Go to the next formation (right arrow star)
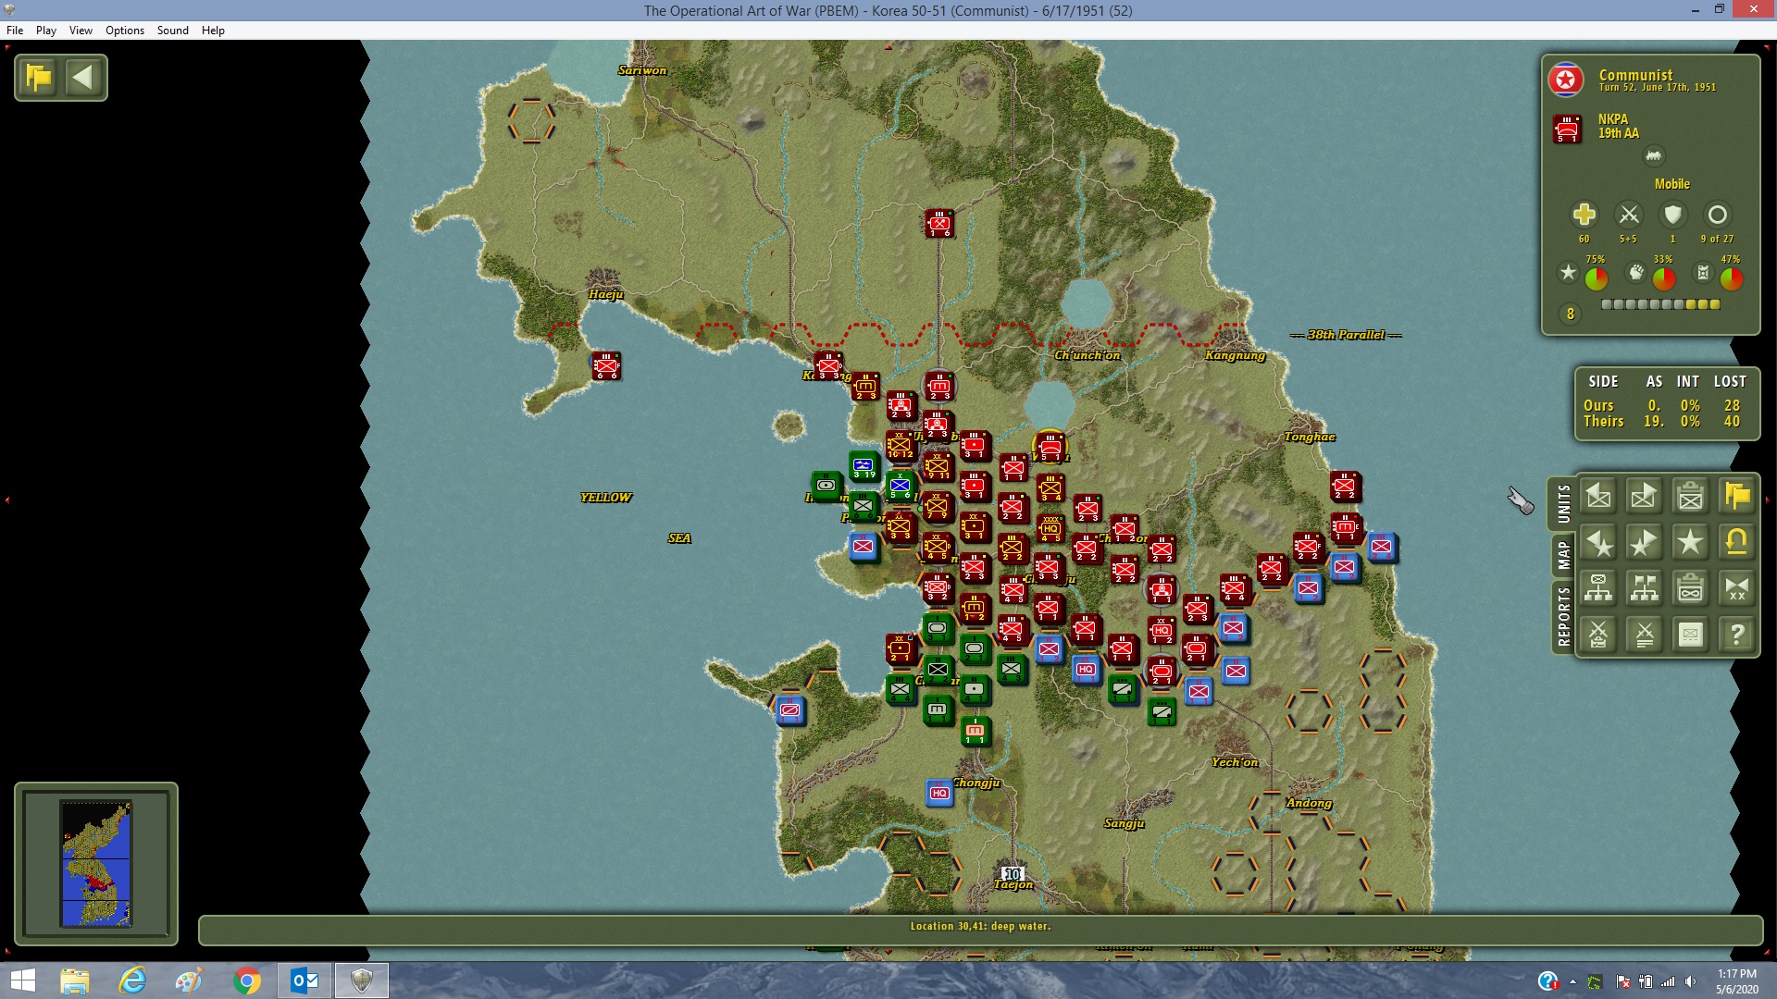1777x999 pixels. 1645,542
